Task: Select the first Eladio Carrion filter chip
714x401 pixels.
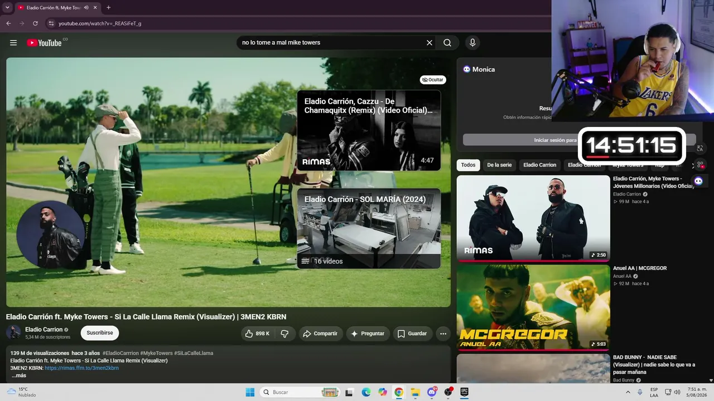Action: (539, 165)
